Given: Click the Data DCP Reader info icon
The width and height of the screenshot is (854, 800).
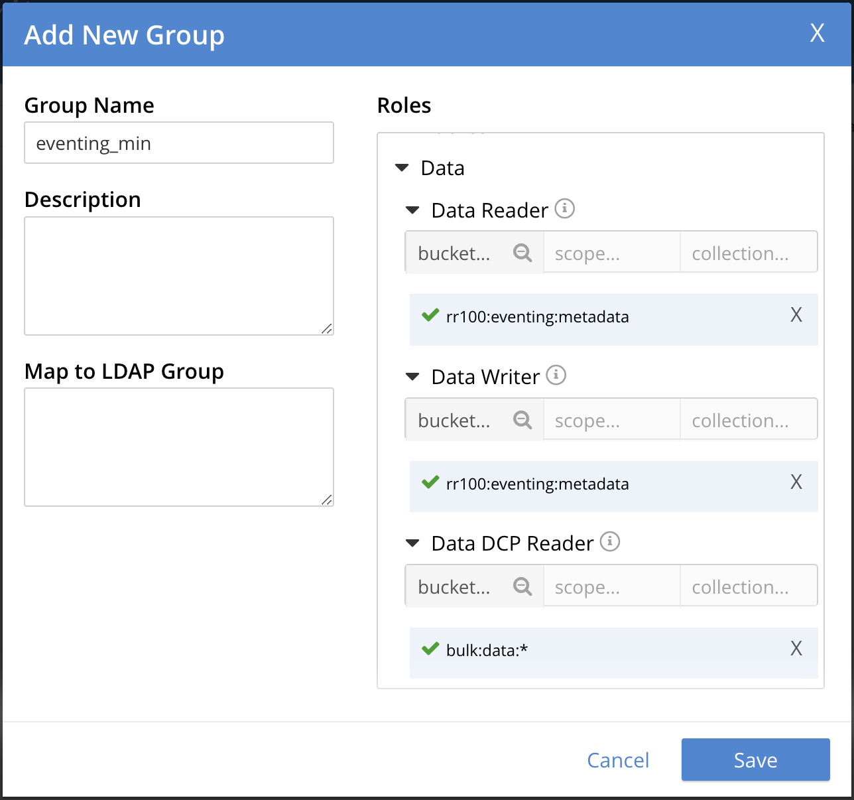Looking at the screenshot, I should pyautogui.click(x=609, y=542).
